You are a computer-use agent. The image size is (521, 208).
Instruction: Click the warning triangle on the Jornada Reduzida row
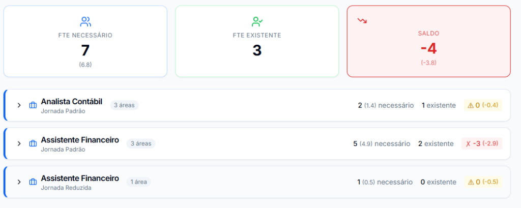point(471,182)
